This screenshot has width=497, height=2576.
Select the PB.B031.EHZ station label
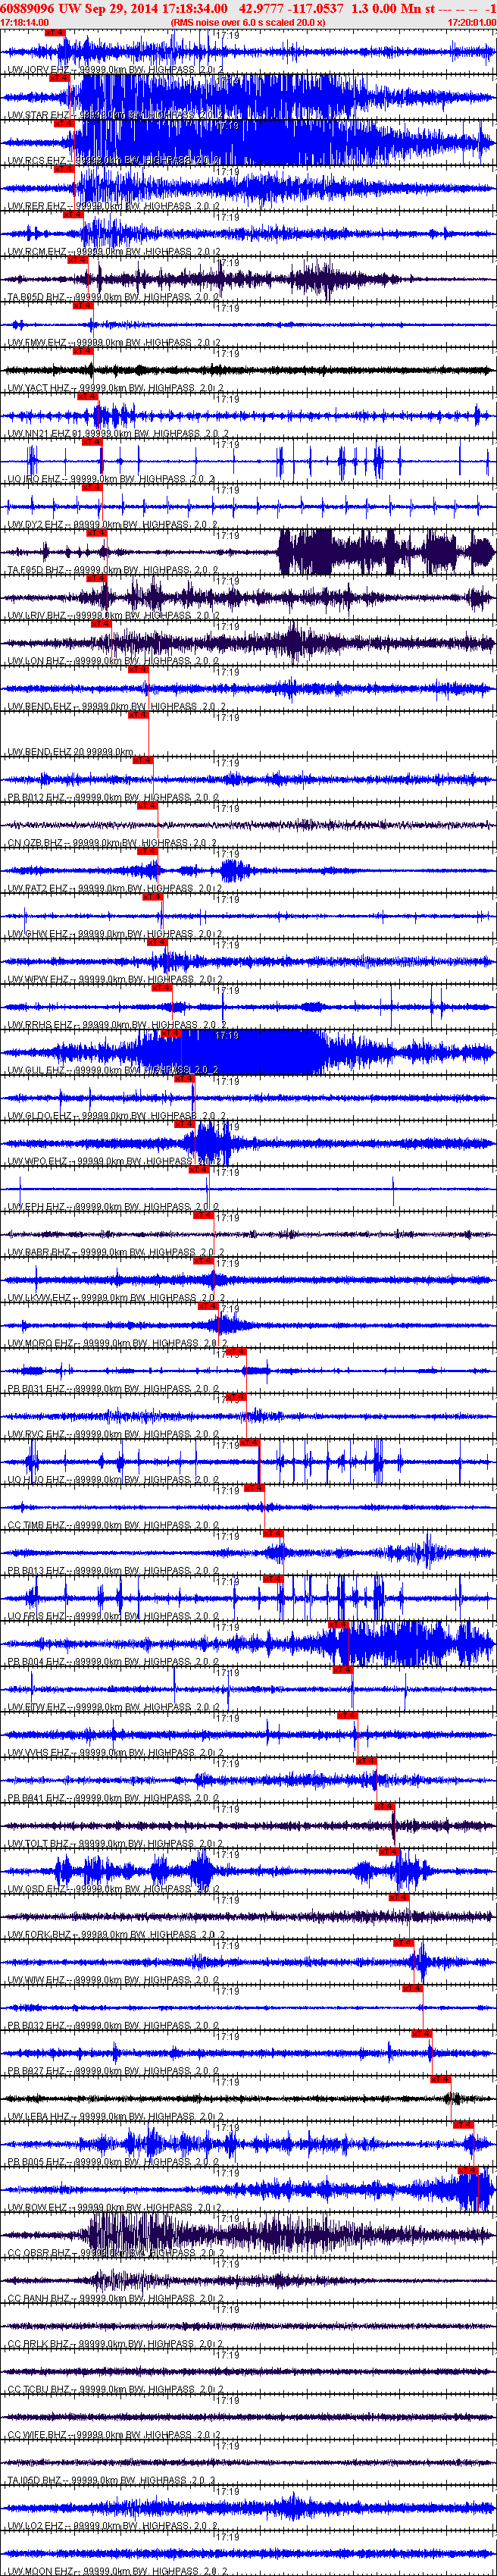click(113, 1389)
